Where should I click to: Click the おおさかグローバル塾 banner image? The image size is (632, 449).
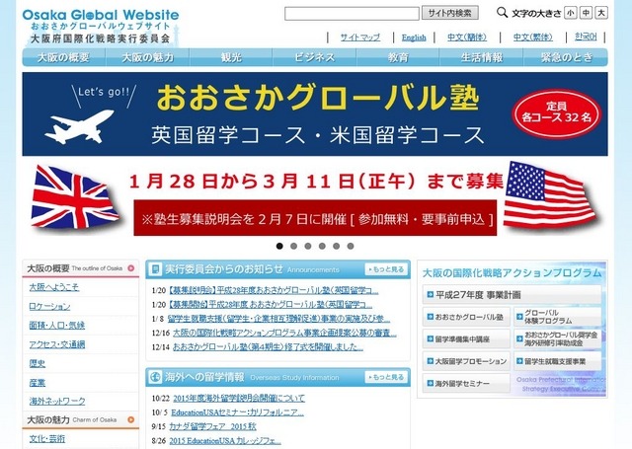[315, 155]
